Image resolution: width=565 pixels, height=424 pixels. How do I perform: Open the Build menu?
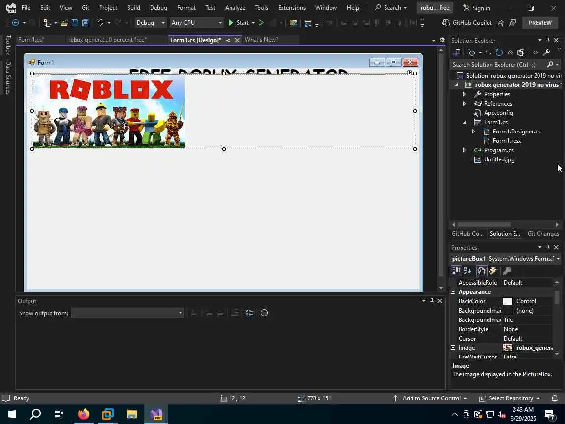134,7
